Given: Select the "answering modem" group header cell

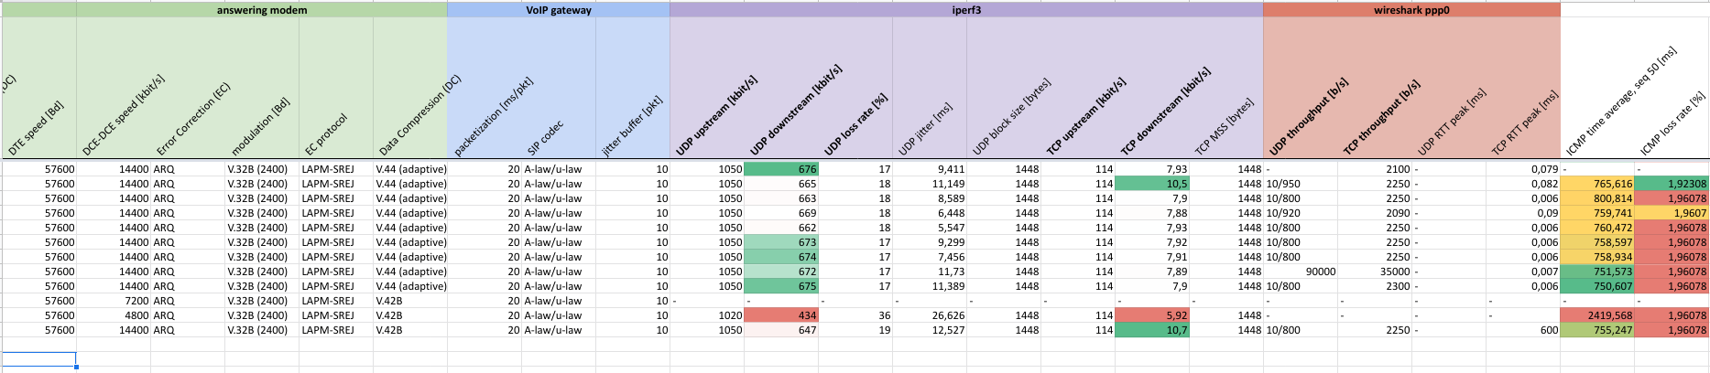Looking at the screenshot, I should pyautogui.click(x=262, y=10).
